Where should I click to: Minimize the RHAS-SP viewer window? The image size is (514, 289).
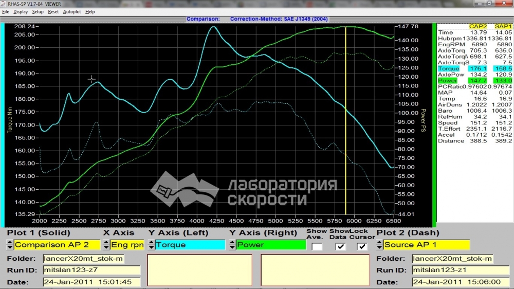click(x=480, y=3)
